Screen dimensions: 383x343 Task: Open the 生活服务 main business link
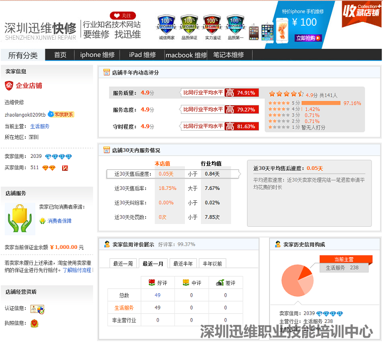(40, 126)
